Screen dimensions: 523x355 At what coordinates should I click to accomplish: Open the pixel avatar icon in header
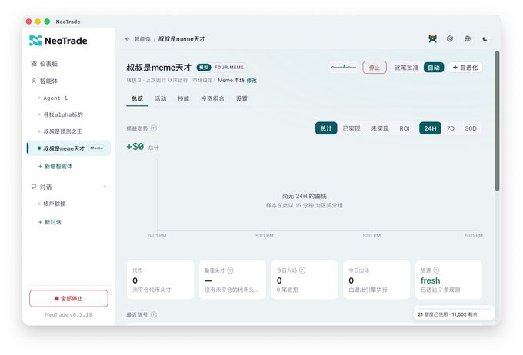(432, 38)
